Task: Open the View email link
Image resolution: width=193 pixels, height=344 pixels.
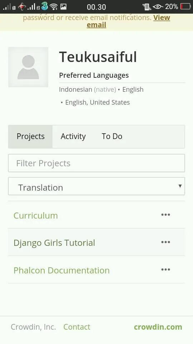Action: (128, 21)
